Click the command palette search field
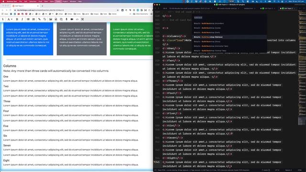The width and height of the screenshot is (306, 172). point(229,18)
